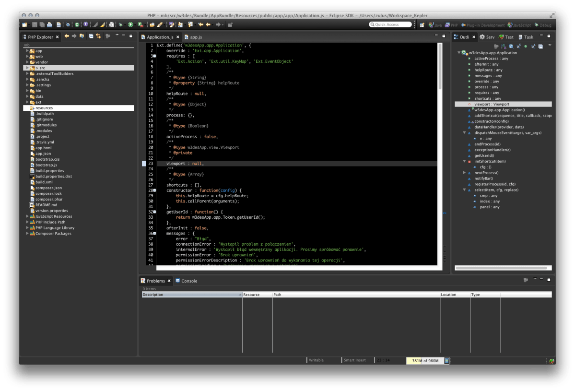Click the Search flashlight toolbar icon
The width and height of the screenshot is (575, 391).
click(x=160, y=24)
